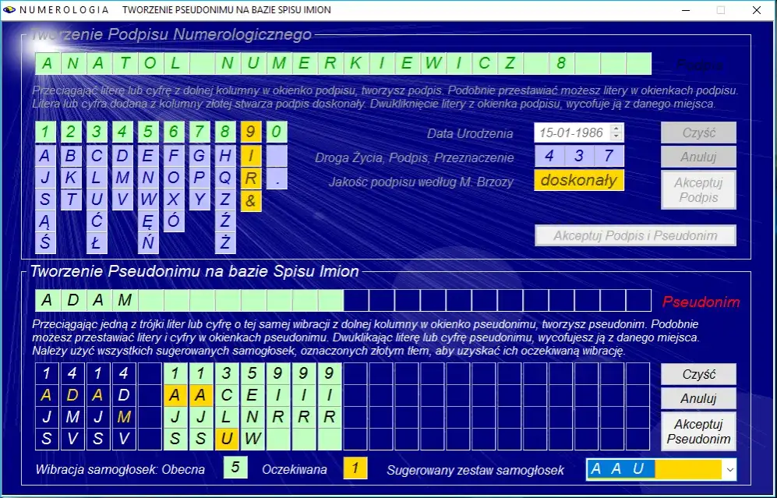Click the Data Urodzenia date field
The height and width of the screenshot is (498, 777).
(x=571, y=133)
